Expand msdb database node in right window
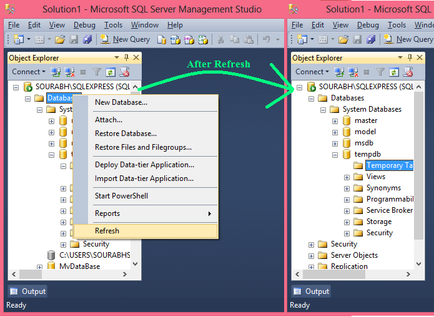This screenshot has height=317, width=434. click(x=335, y=144)
